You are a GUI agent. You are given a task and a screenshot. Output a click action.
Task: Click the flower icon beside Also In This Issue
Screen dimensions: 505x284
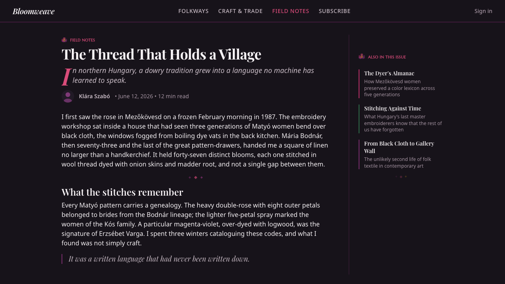(362, 57)
